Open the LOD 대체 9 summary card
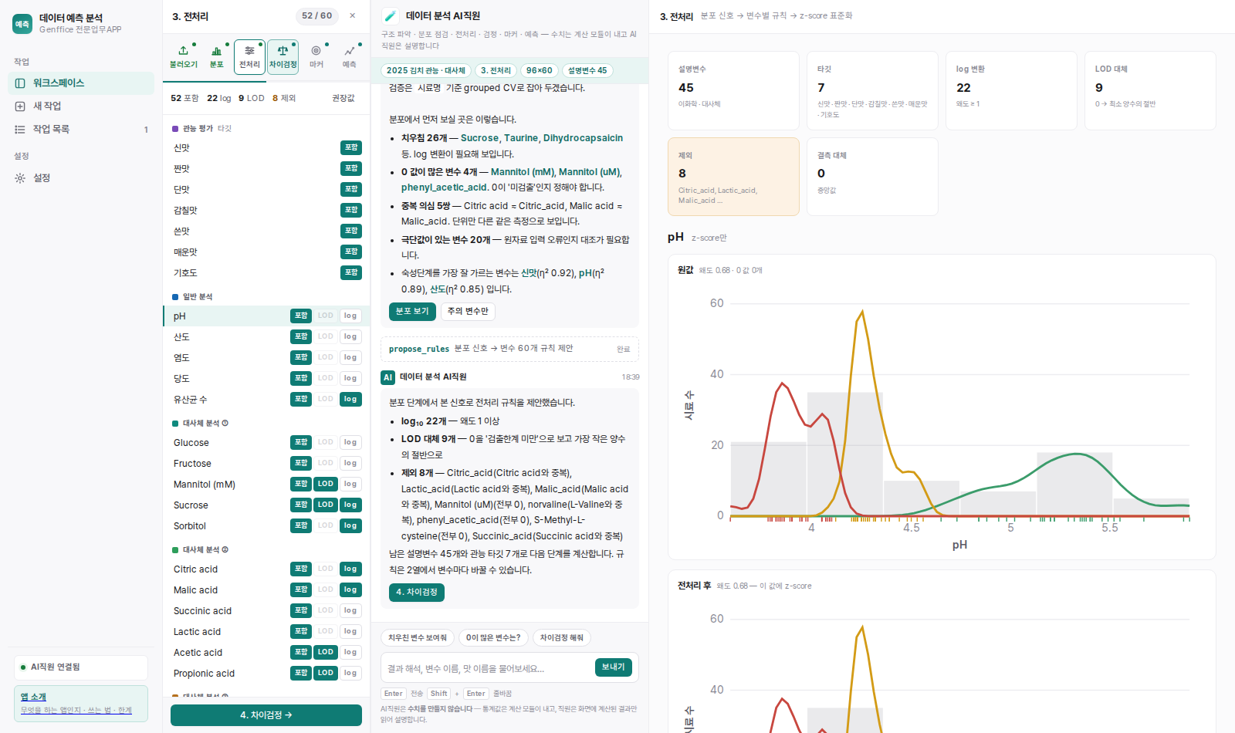Image resolution: width=1235 pixels, height=733 pixels. (1150, 90)
